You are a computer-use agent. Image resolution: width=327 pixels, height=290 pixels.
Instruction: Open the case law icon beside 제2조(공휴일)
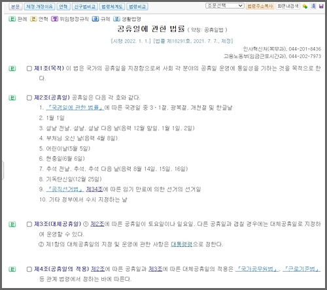(x=12, y=98)
